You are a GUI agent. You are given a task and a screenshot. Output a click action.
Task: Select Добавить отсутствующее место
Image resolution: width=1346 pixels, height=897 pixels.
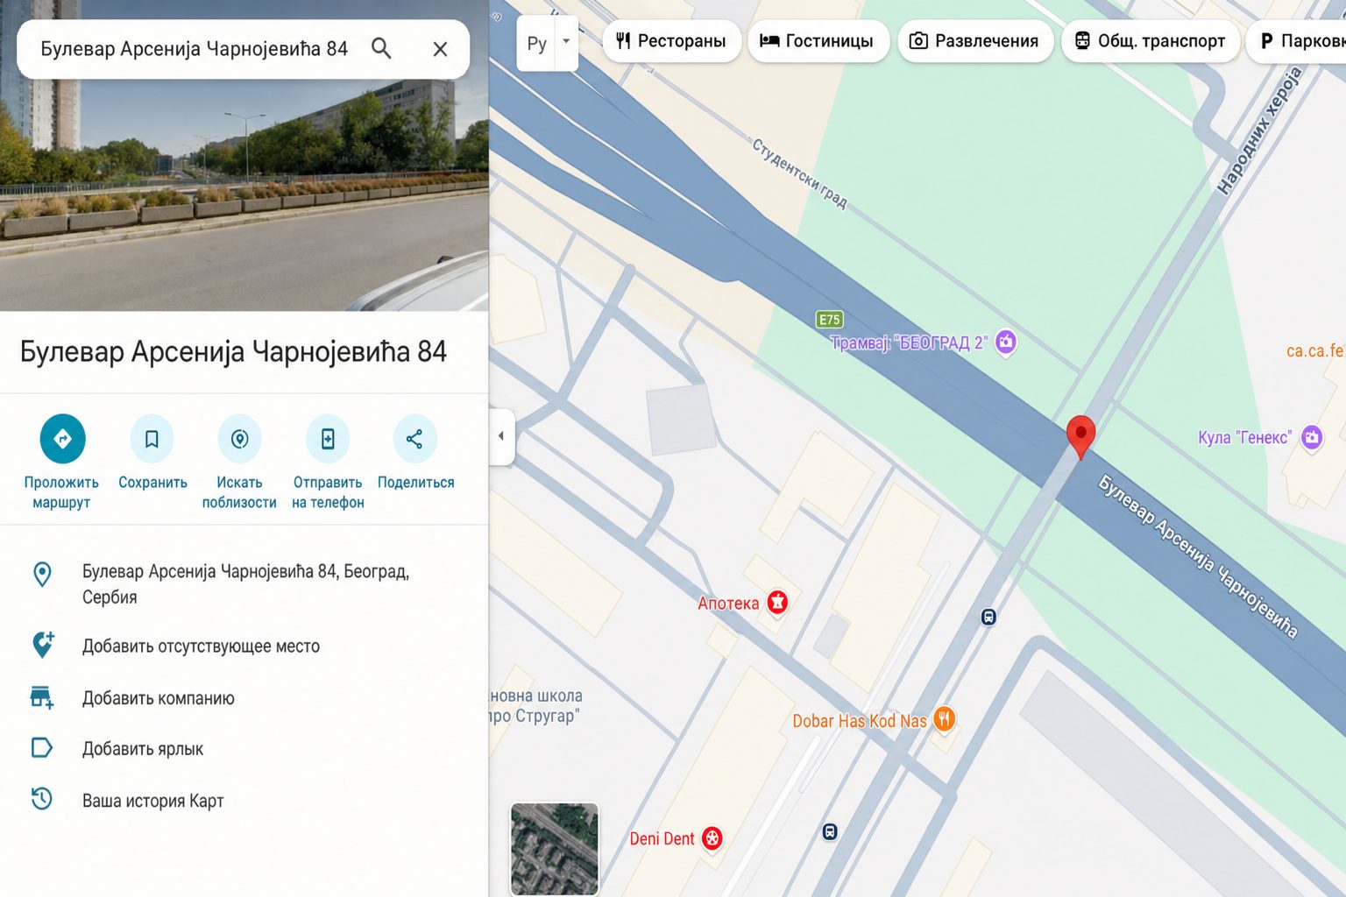201,646
